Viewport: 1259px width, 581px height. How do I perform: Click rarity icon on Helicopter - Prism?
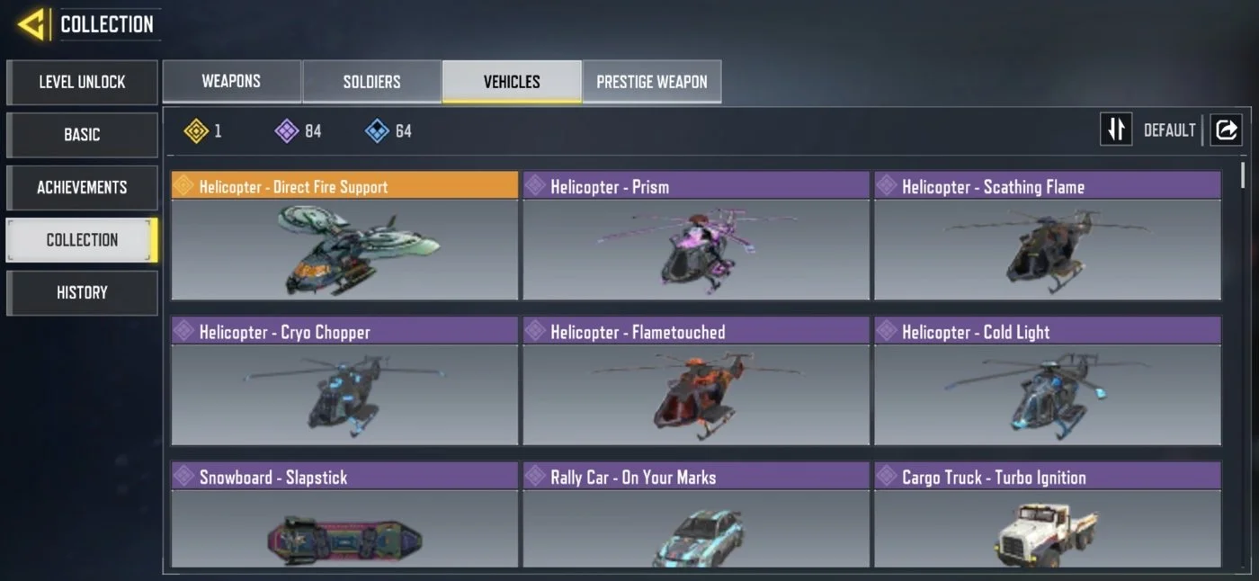535,185
